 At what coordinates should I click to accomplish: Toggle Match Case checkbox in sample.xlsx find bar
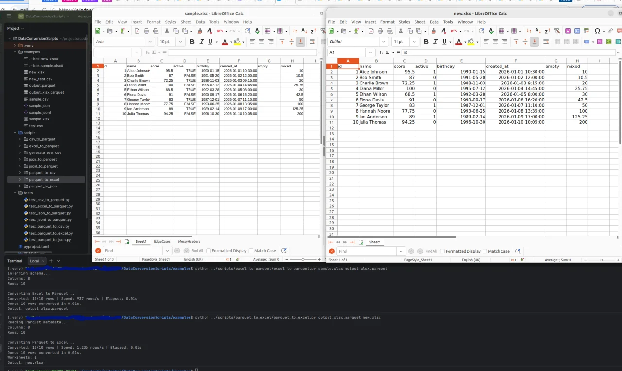(251, 251)
